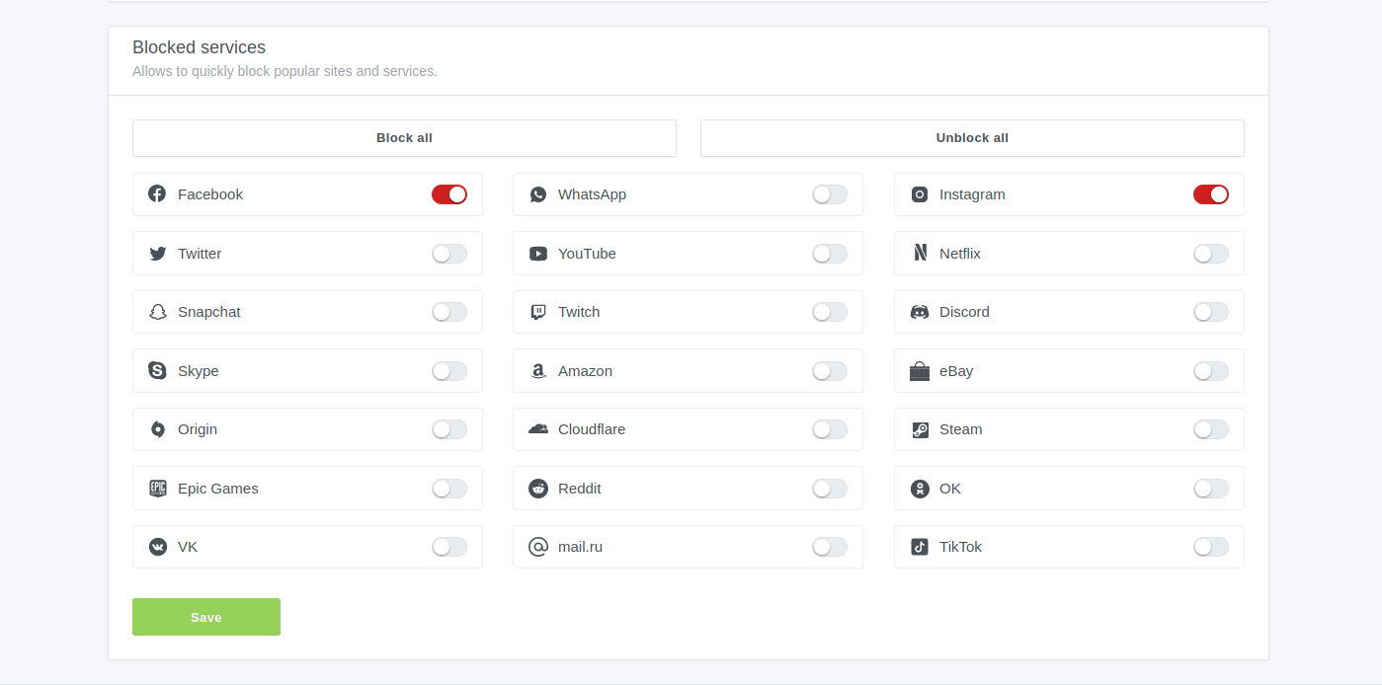Click the Reddit logo icon

[537, 489]
